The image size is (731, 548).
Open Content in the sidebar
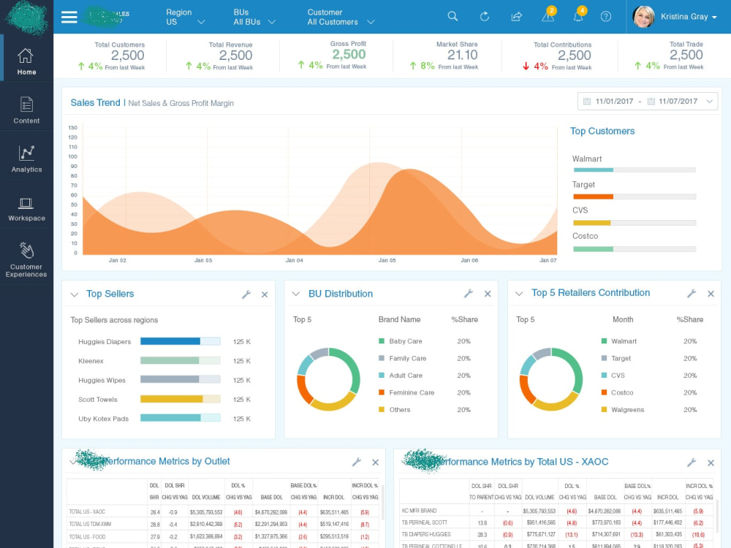pyautogui.click(x=26, y=110)
